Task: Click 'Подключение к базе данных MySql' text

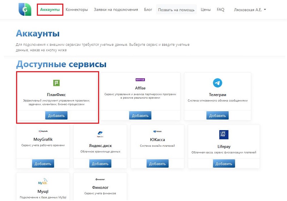Action: pyautogui.click(x=43, y=197)
